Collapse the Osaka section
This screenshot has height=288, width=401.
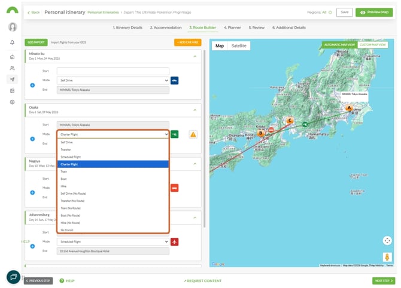coord(195,110)
